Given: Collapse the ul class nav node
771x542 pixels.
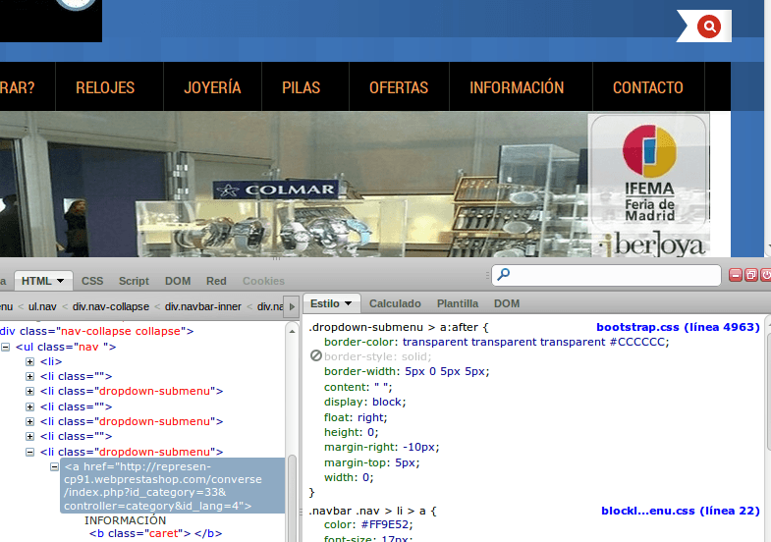Looking at the screenshot, I should pyautogui.click(x=6, y=347).
